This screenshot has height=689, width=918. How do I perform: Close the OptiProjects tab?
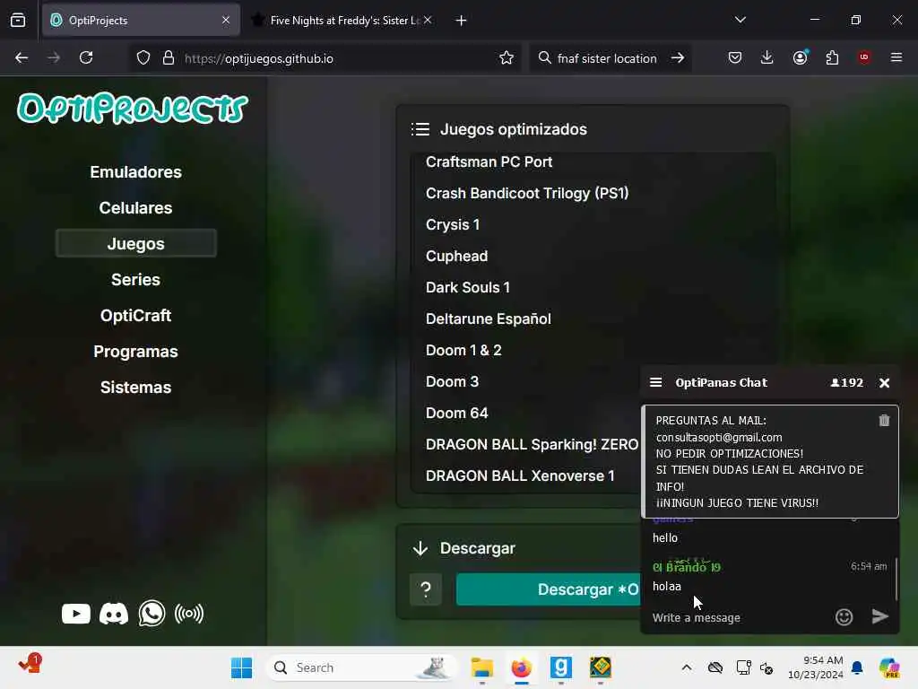pos(226,21)
